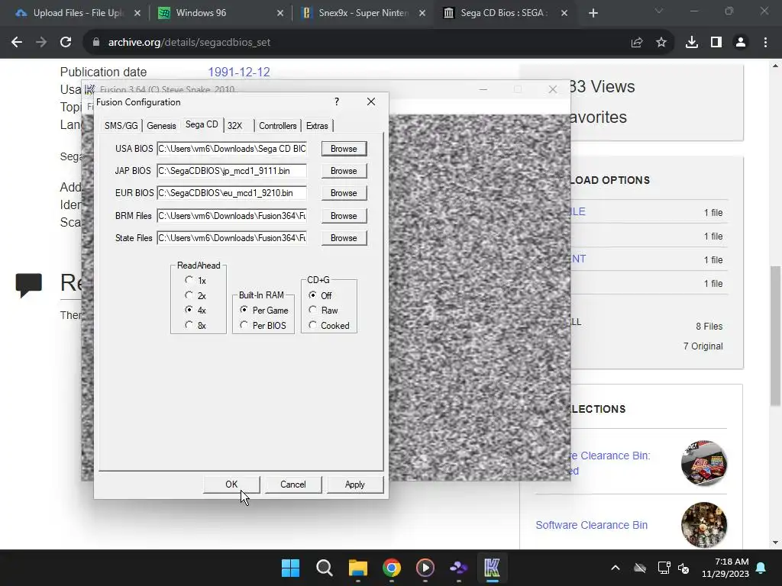Close the Fusion Configuration dialog

(x=371, y=101)
